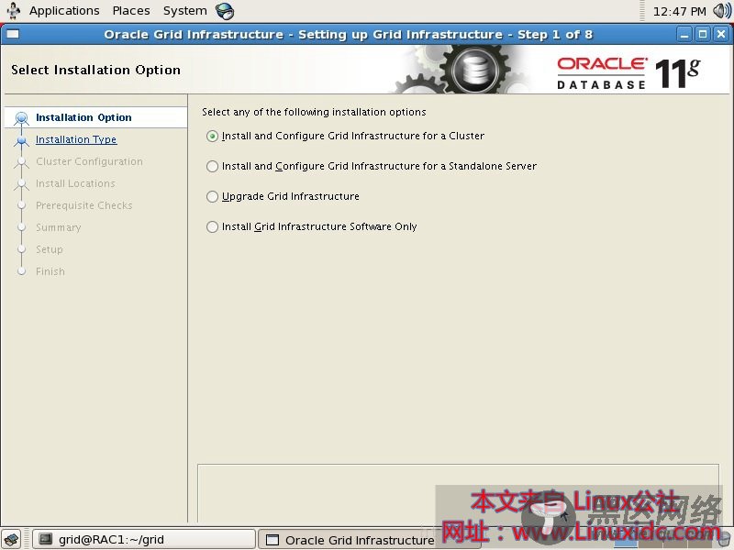Select Install and Configure Grid Infrastructure for a Cluster
The width and height of the screenshot is (734, 550).
click(212, 136)
